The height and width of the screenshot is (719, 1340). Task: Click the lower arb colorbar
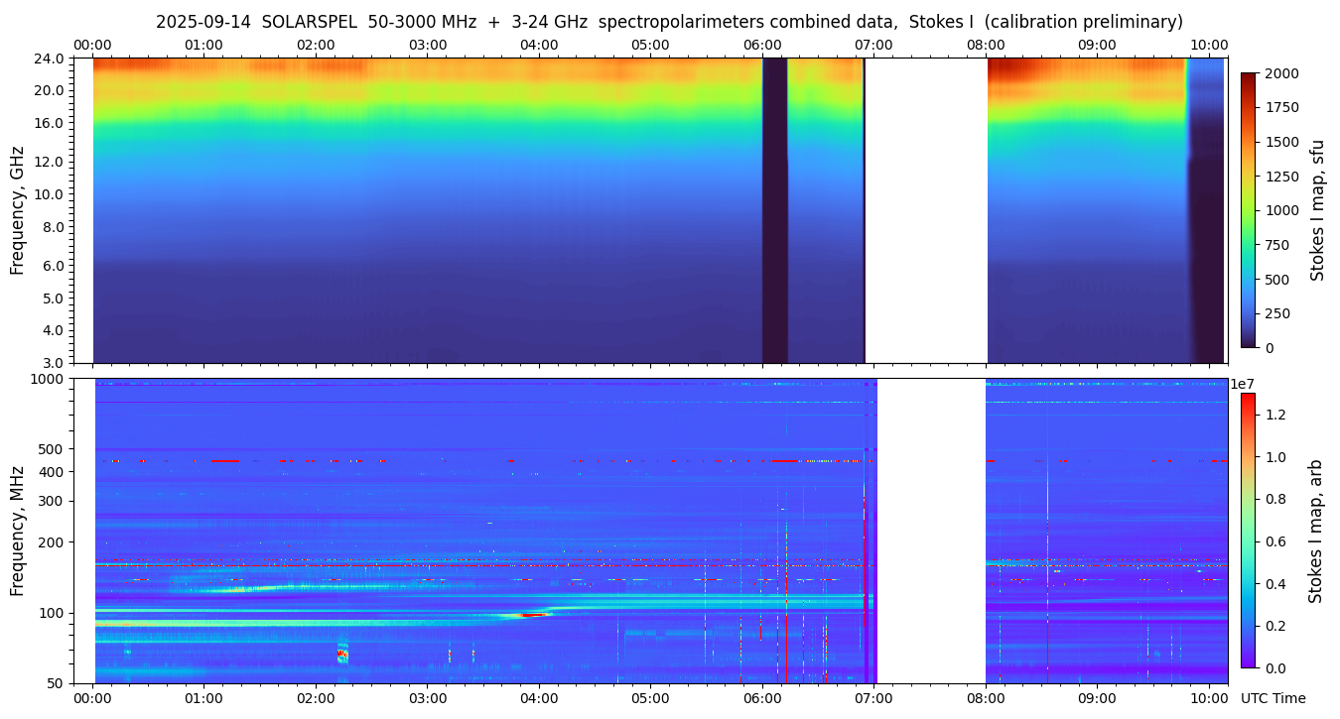tap(1248, 530)
